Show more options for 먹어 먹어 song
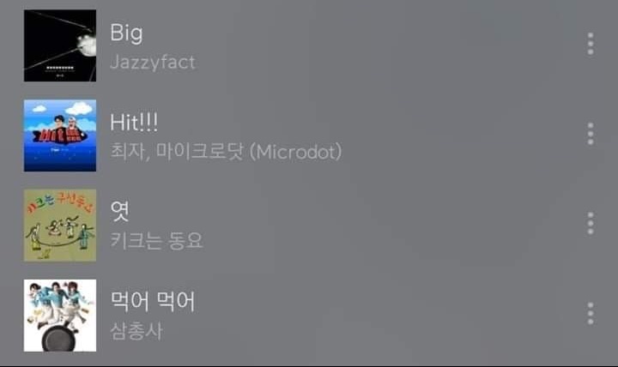 coord(590,314)
